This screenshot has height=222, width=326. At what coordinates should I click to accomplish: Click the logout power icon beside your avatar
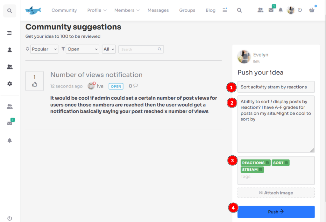click(x=300, y=10)
